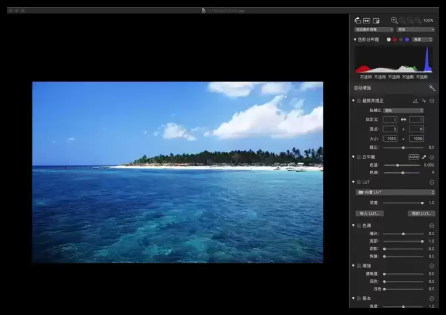Zoom out with the minus magnifier
Screen dimensions: 446x315
(402, 21)
